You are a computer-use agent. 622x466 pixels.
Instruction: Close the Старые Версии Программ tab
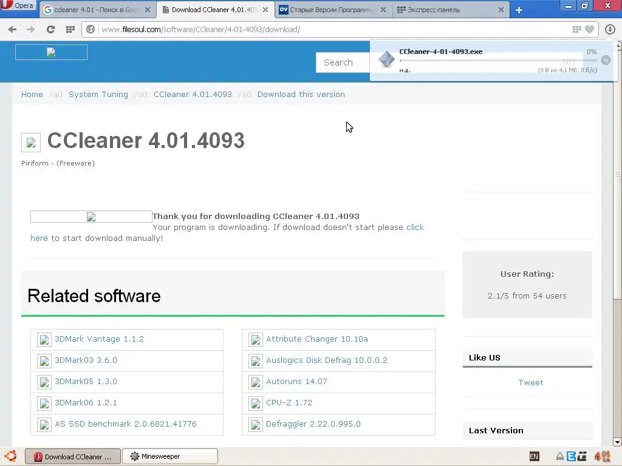click(x=383, y=10)
